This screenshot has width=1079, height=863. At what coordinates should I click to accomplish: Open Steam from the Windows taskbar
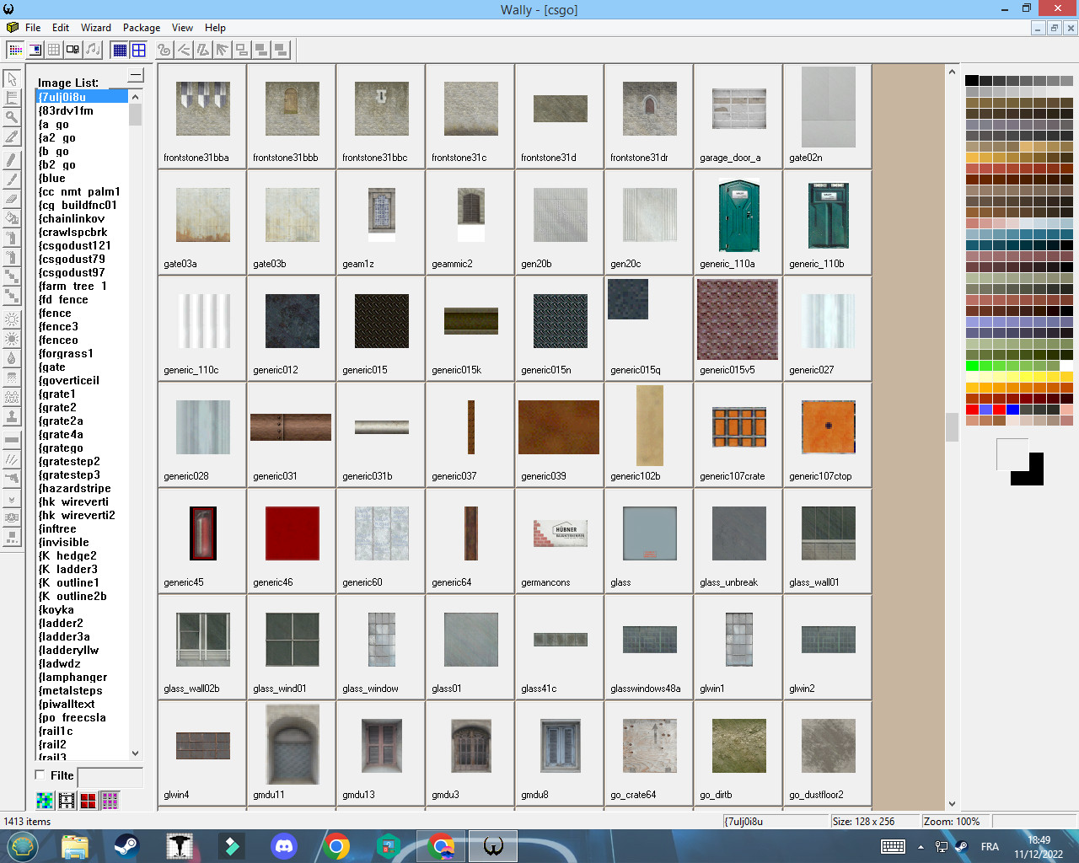click(126, 846)
